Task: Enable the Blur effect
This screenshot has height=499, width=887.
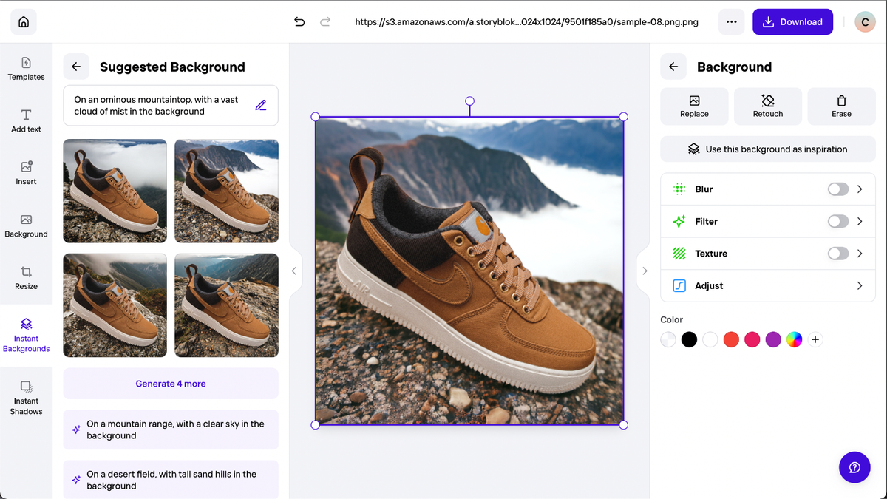Action: click(837, 189)
